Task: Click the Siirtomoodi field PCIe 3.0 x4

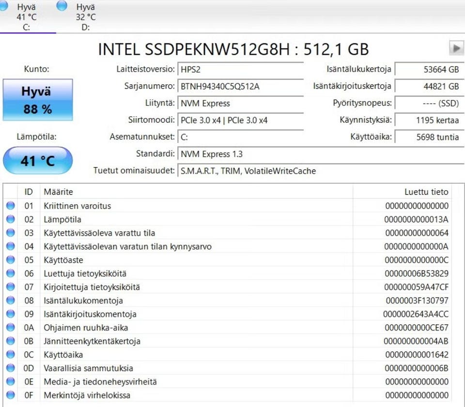Action: [241, 120]
